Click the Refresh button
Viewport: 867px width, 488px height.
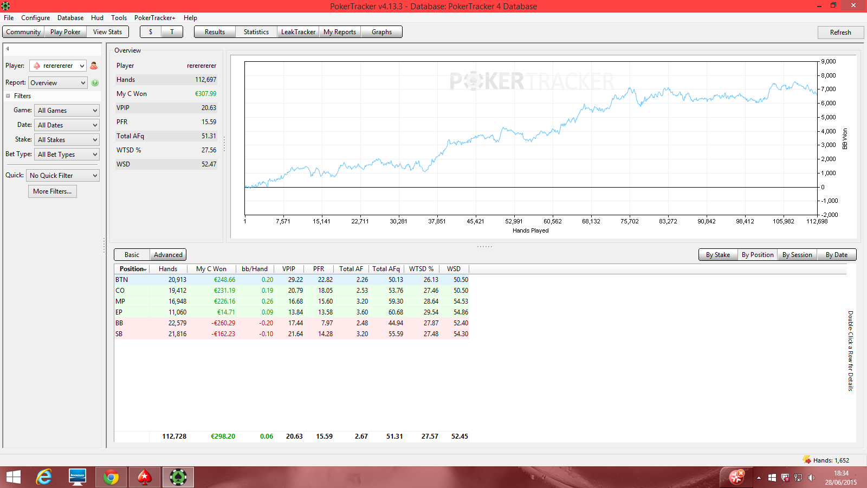(840, 33)
